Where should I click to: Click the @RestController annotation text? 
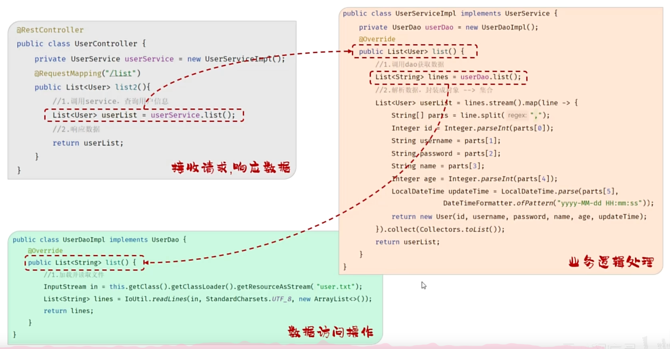(50, 30)
